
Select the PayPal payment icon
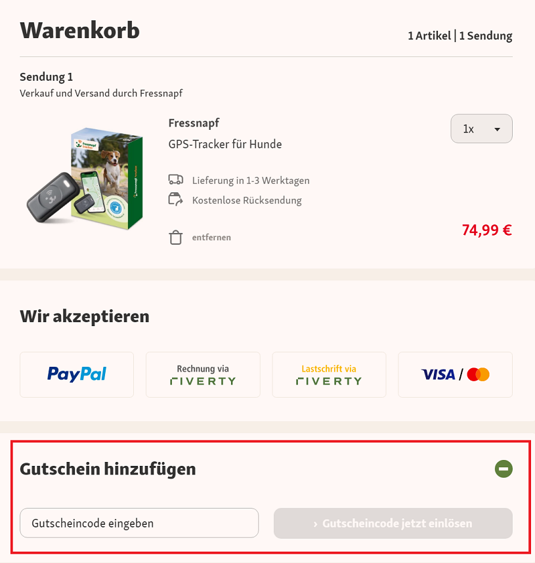pyautogui.click(x=76, y=374)
